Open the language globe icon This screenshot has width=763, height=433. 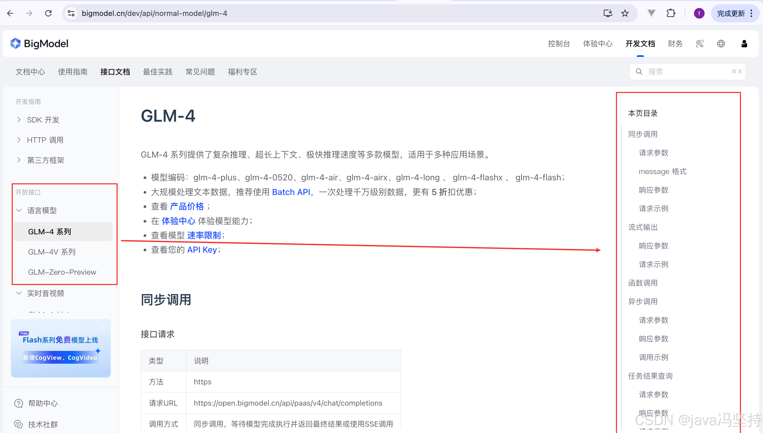(721, 44)
